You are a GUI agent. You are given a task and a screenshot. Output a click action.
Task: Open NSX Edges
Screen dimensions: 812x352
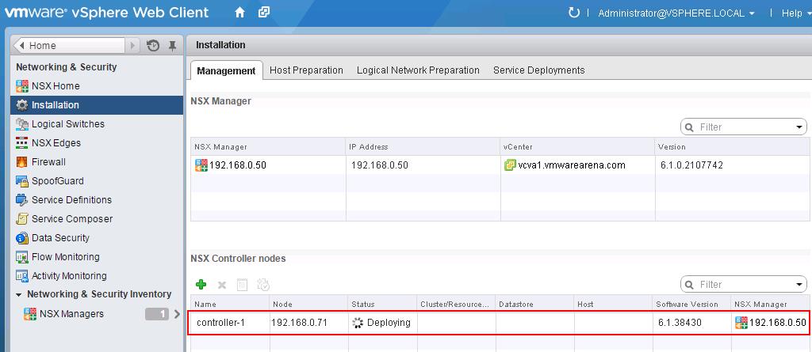(x=56, y=142)
